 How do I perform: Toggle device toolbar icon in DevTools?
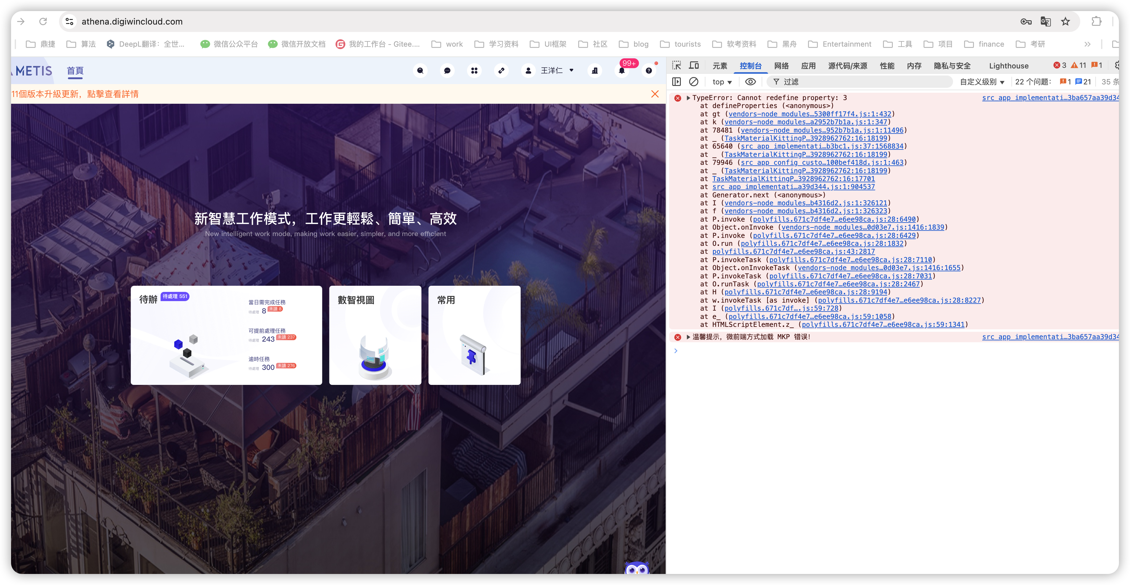[693, 65]
